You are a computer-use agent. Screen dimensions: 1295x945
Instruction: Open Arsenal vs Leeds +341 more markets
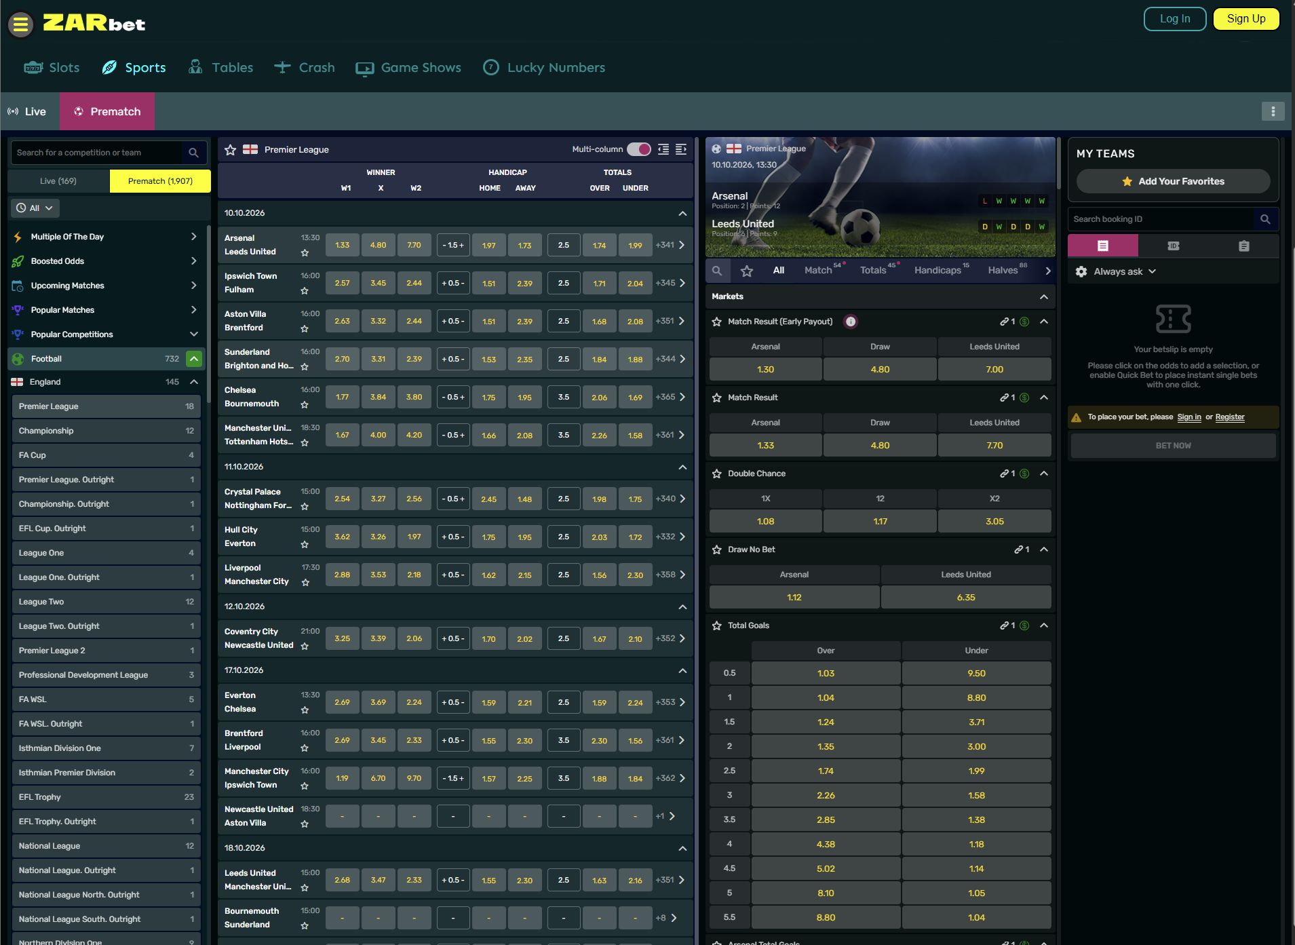coord(670,245)
